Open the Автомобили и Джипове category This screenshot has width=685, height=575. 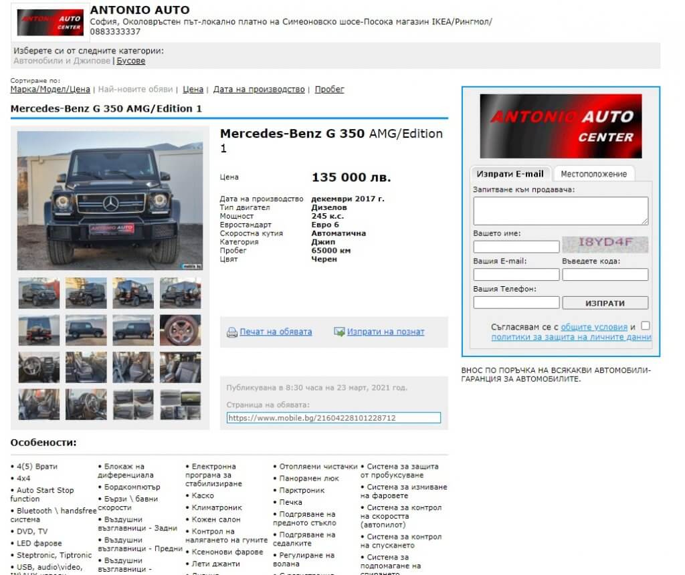click(x=62, y=61)
